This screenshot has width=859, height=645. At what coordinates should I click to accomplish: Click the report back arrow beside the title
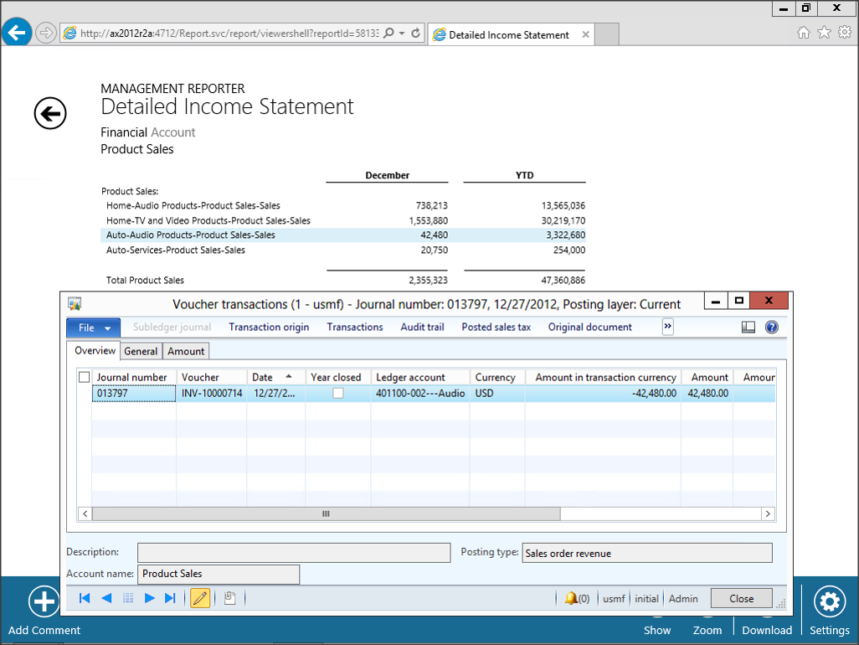pyautogui.click(x=50, y=113)
